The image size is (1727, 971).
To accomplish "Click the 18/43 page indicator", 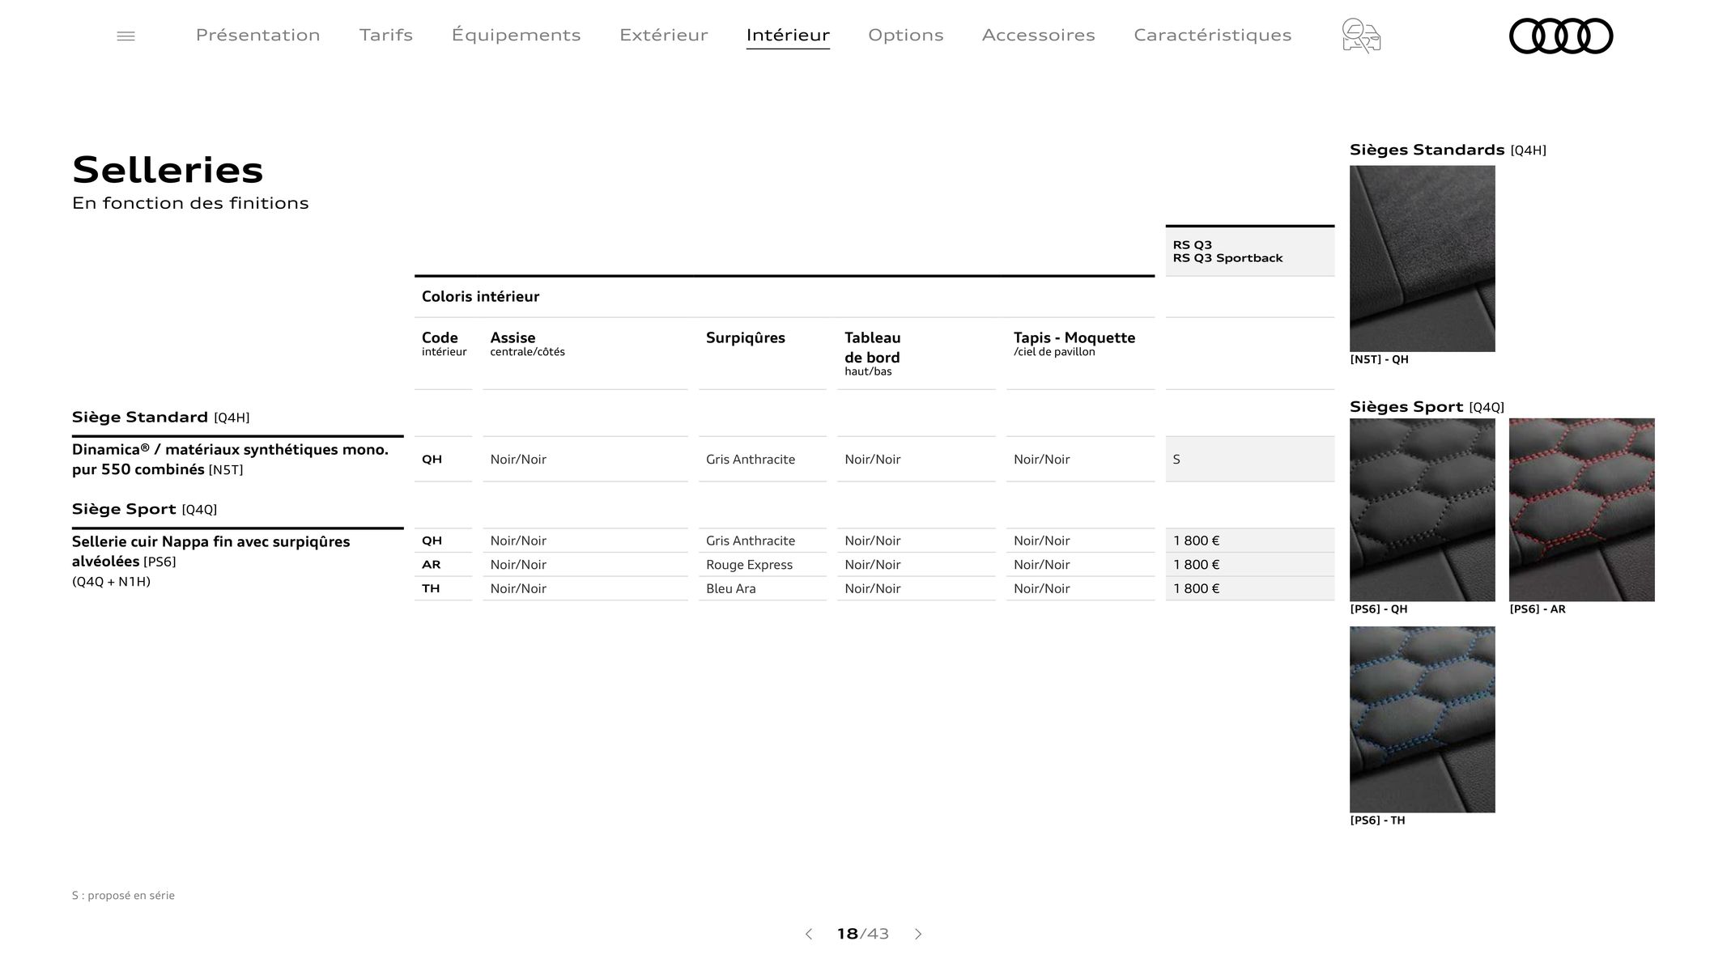I will pyautogui.click(x=863, y=934).
